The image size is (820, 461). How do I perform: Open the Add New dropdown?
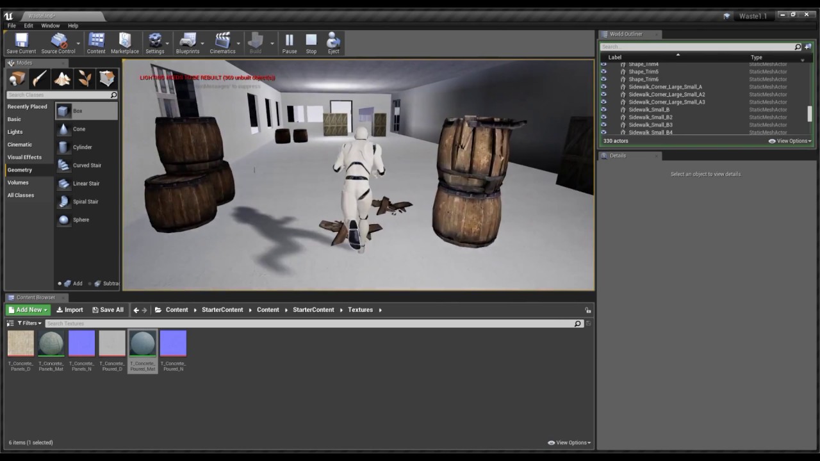pos(28,310)
